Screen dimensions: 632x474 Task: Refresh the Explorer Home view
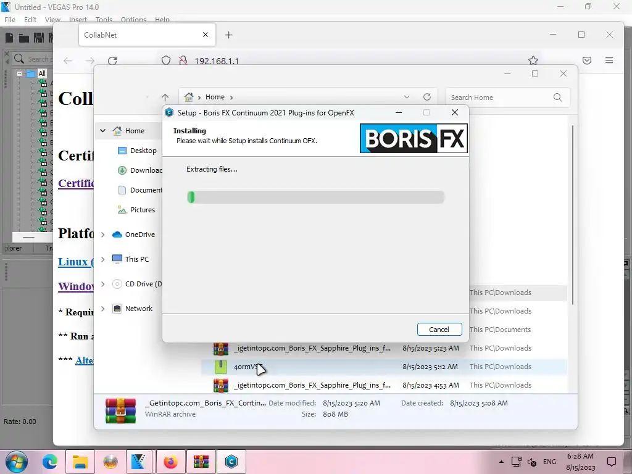pyautogui.click(x=427, y=97)
